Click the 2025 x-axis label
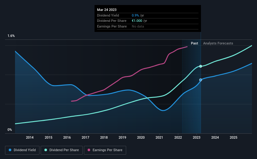The image size is (257, 159). pyautogui.click(x=234, y=137)
